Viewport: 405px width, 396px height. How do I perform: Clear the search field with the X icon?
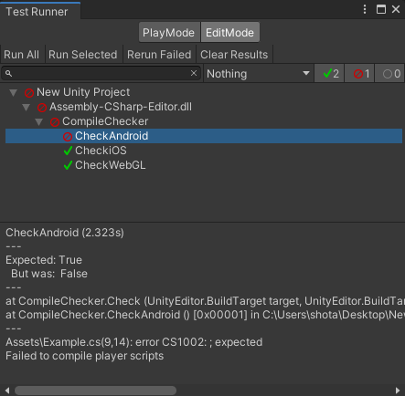point(194,73)
